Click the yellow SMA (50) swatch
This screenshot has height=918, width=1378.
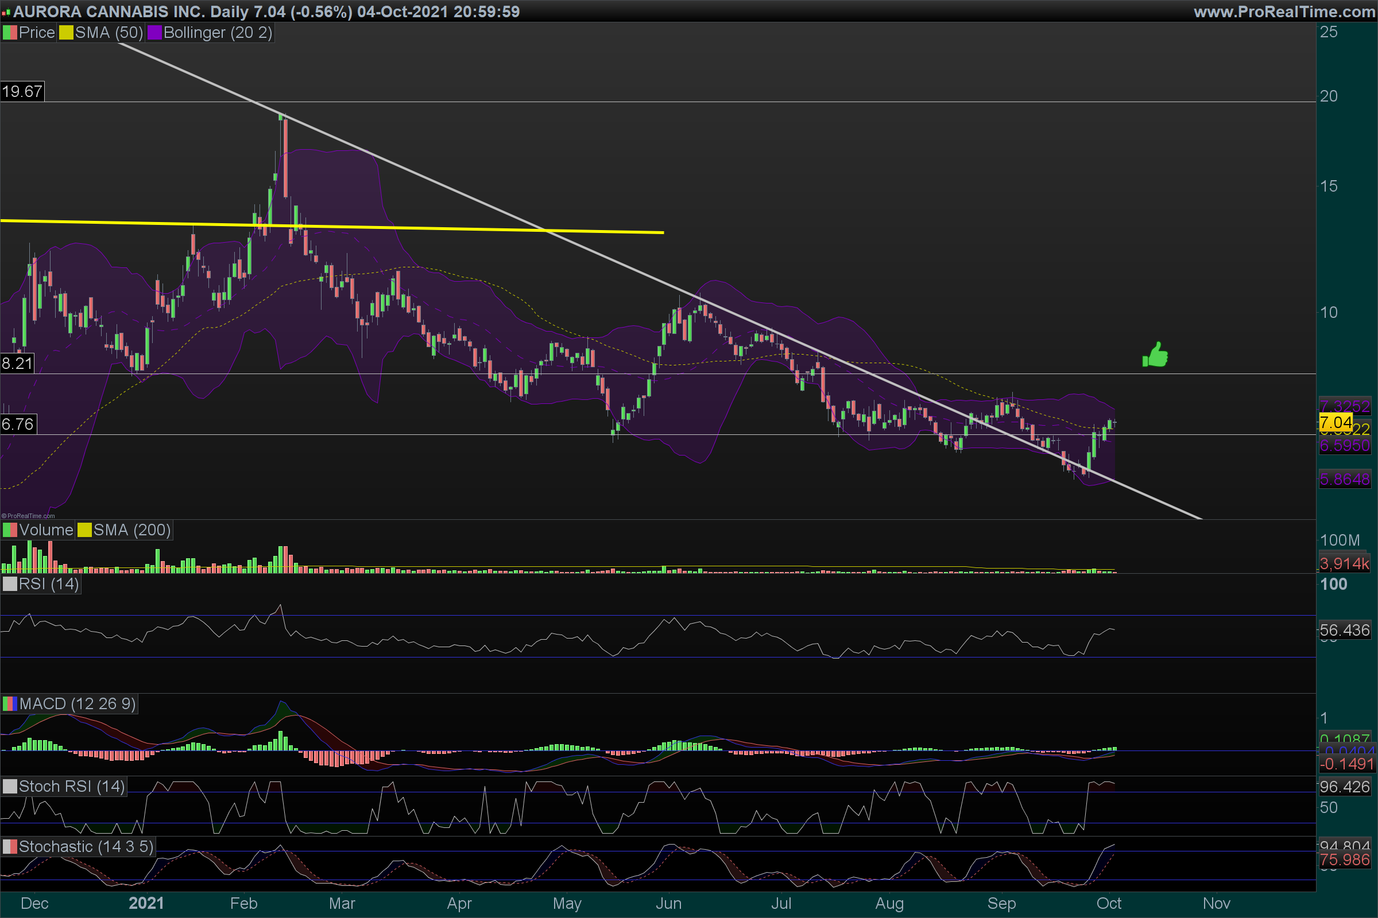(x=65, y=33)
